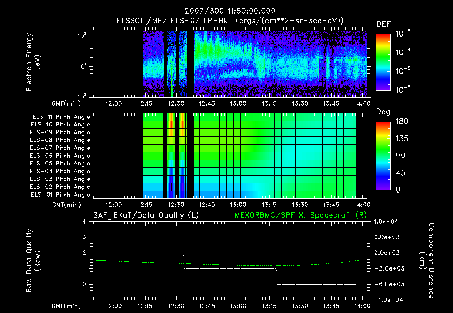Click the ELS-10 Pitch Angle row label
This screenshot has width=453, height=313.
coord(61,125)
